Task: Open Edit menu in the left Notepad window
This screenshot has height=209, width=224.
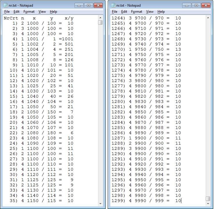Action: 17,12
